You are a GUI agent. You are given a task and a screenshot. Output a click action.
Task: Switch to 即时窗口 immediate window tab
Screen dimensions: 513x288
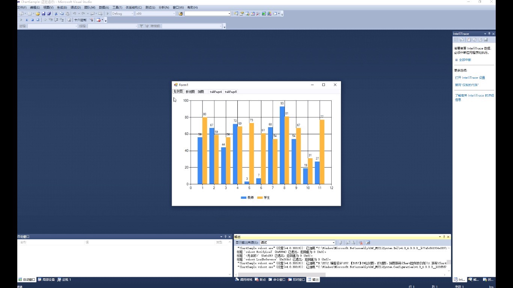pyautogui.click(x=297, y=280)
